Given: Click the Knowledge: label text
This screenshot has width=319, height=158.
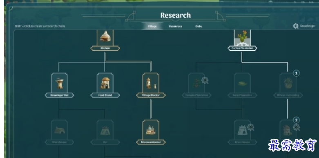Looking at the screenshot, I should tap(308, 26).
